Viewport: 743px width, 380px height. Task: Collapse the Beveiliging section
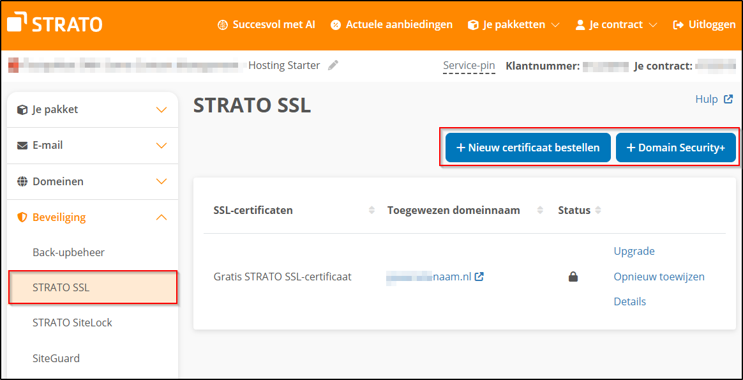click(161, 217)
